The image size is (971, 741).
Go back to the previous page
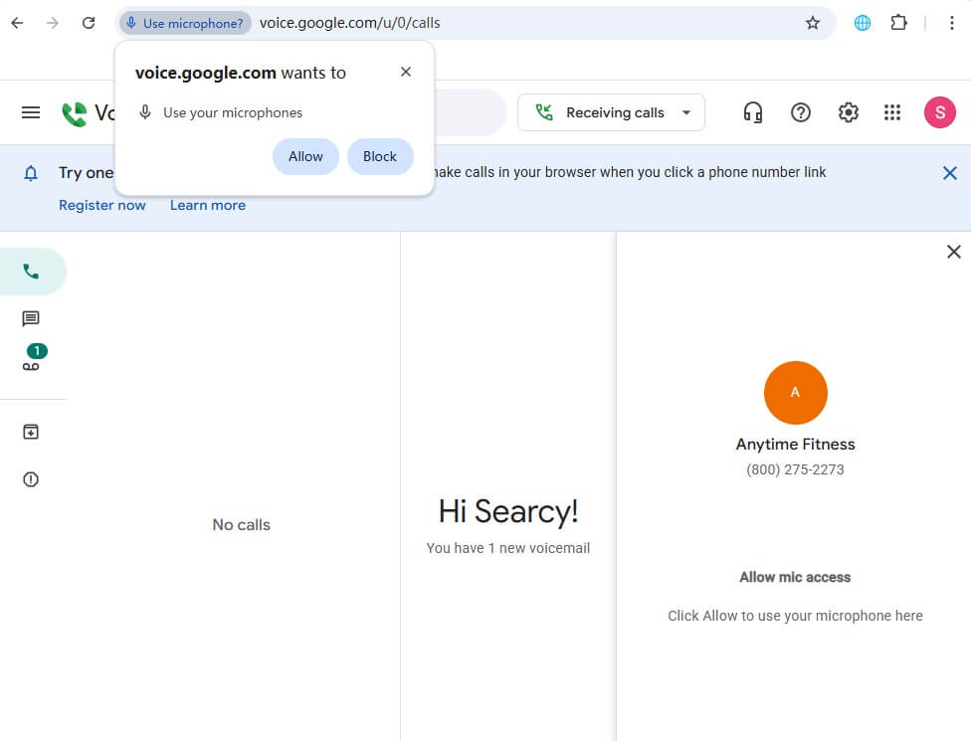(17, 23)
